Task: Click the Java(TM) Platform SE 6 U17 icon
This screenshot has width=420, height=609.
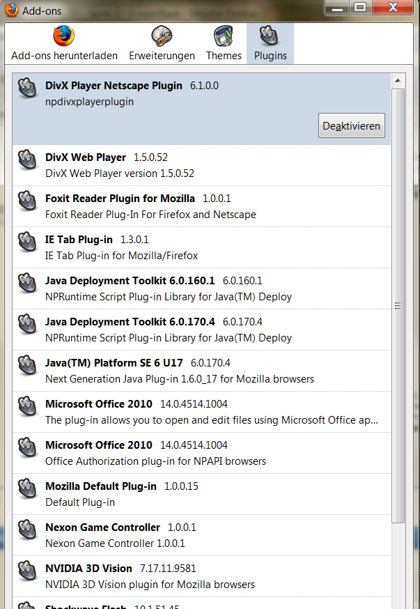Action: 27,365
